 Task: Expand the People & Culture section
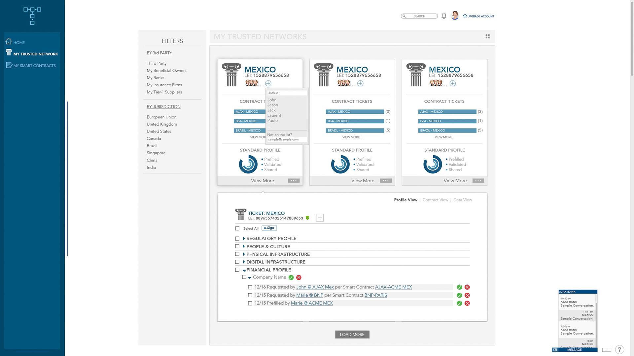point(244,247)
